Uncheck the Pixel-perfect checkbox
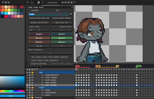The height and width of the screenshot is (99, 154). [46, 3]
